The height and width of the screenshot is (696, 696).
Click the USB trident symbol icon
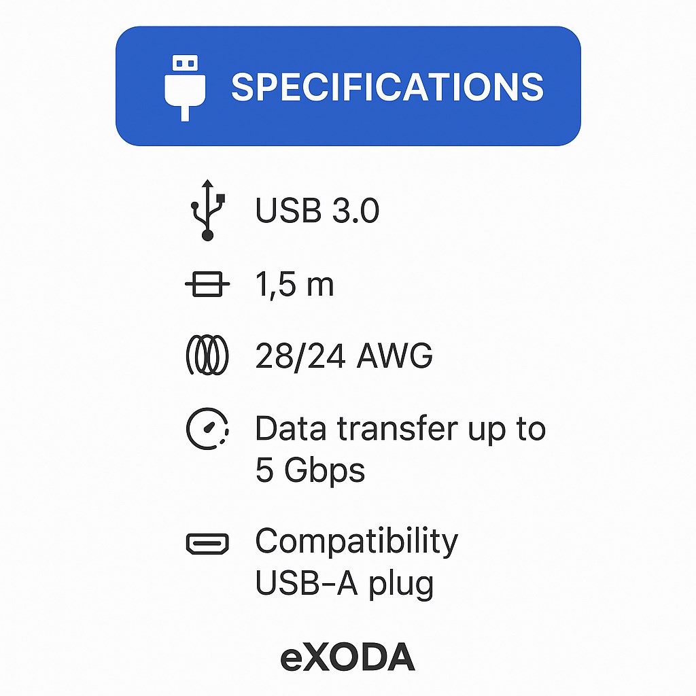tap(208, 210)
